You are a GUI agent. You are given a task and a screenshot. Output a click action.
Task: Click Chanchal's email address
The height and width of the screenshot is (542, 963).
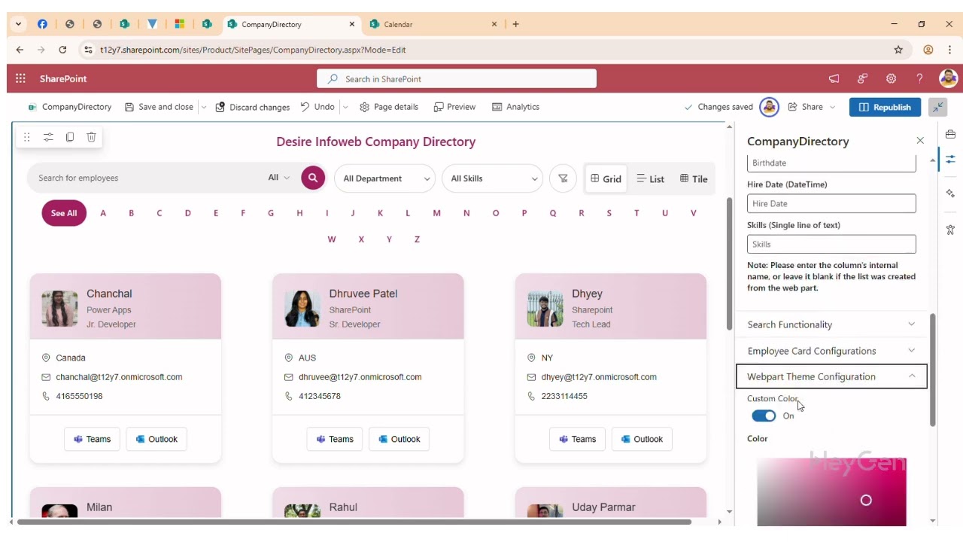tap(119, 377)
